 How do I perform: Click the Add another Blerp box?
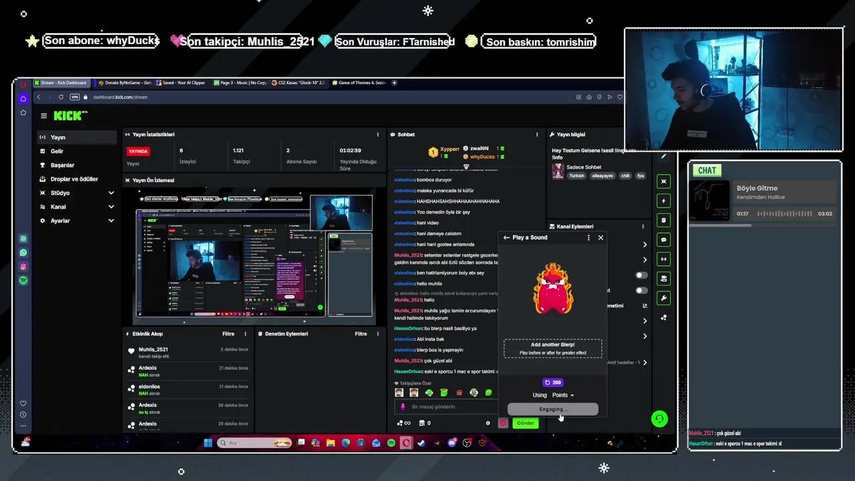552,349
